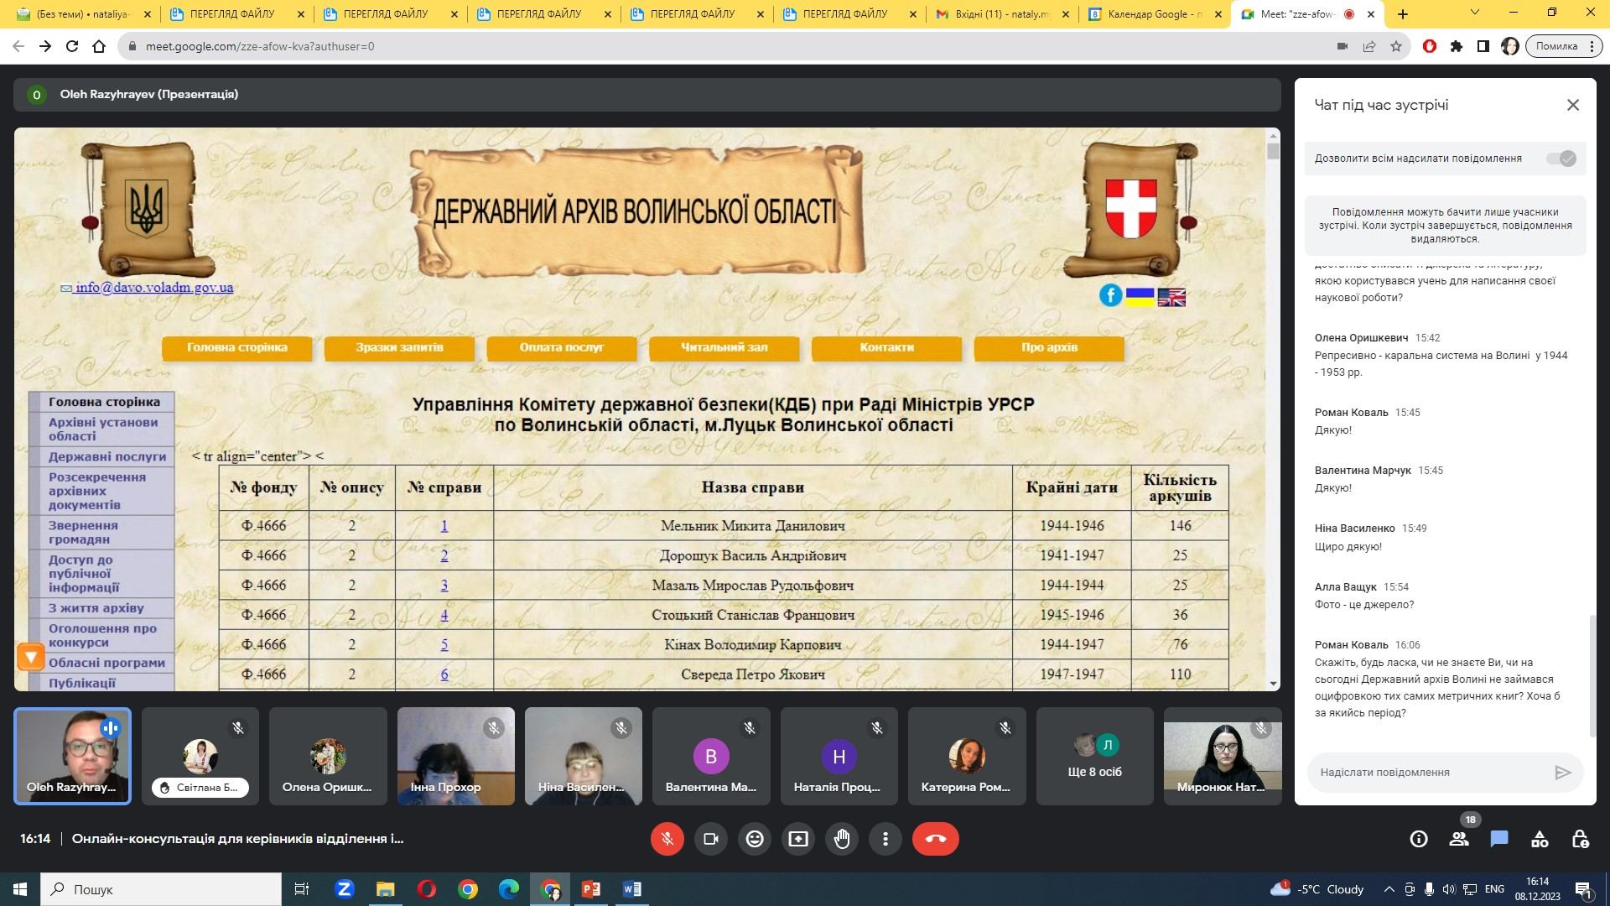This screenshot has width=1610, height=906.
Task: Expand the 'Ще 8 осіб' participants tile
Action: click(1094, 756)
